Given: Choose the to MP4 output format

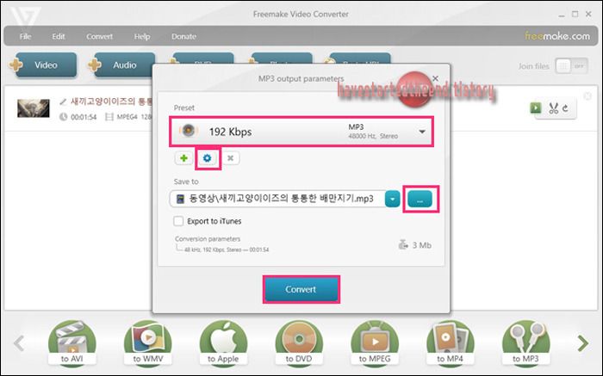Looking at the screenshot, I should pyautogui.click(x=450, y=342).
